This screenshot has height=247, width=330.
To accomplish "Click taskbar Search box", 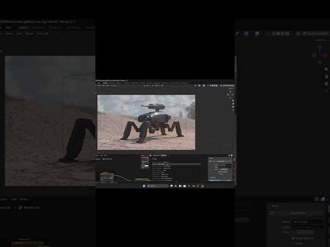I will [158, 186].
